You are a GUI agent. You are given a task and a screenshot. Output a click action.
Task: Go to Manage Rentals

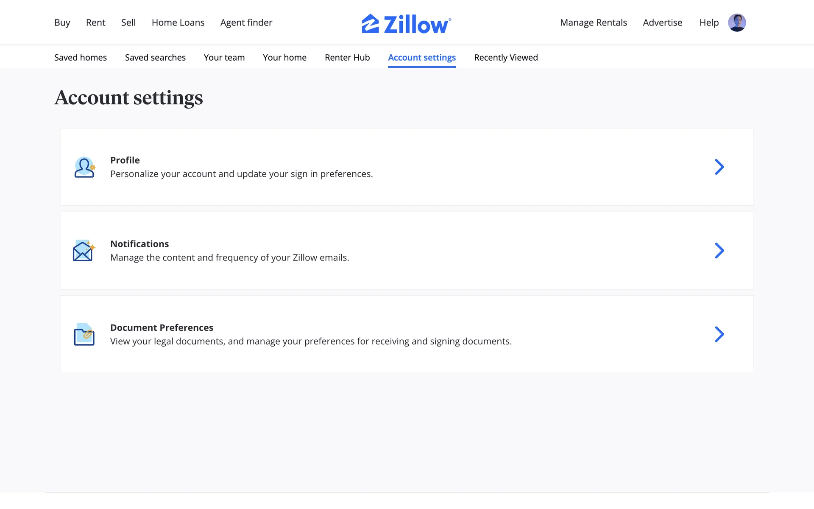593,23
